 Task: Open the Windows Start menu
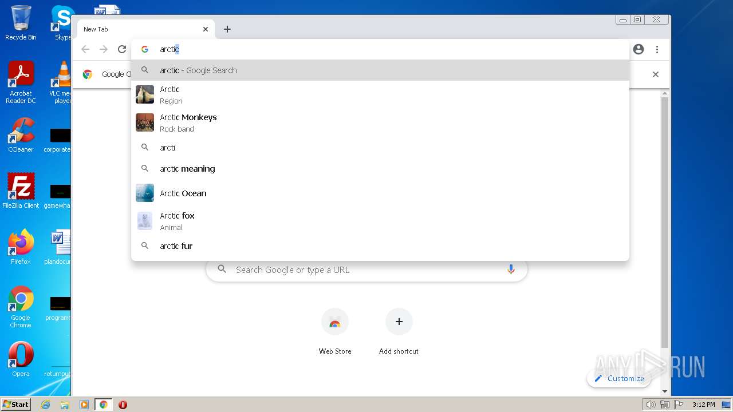coord(16,404)
